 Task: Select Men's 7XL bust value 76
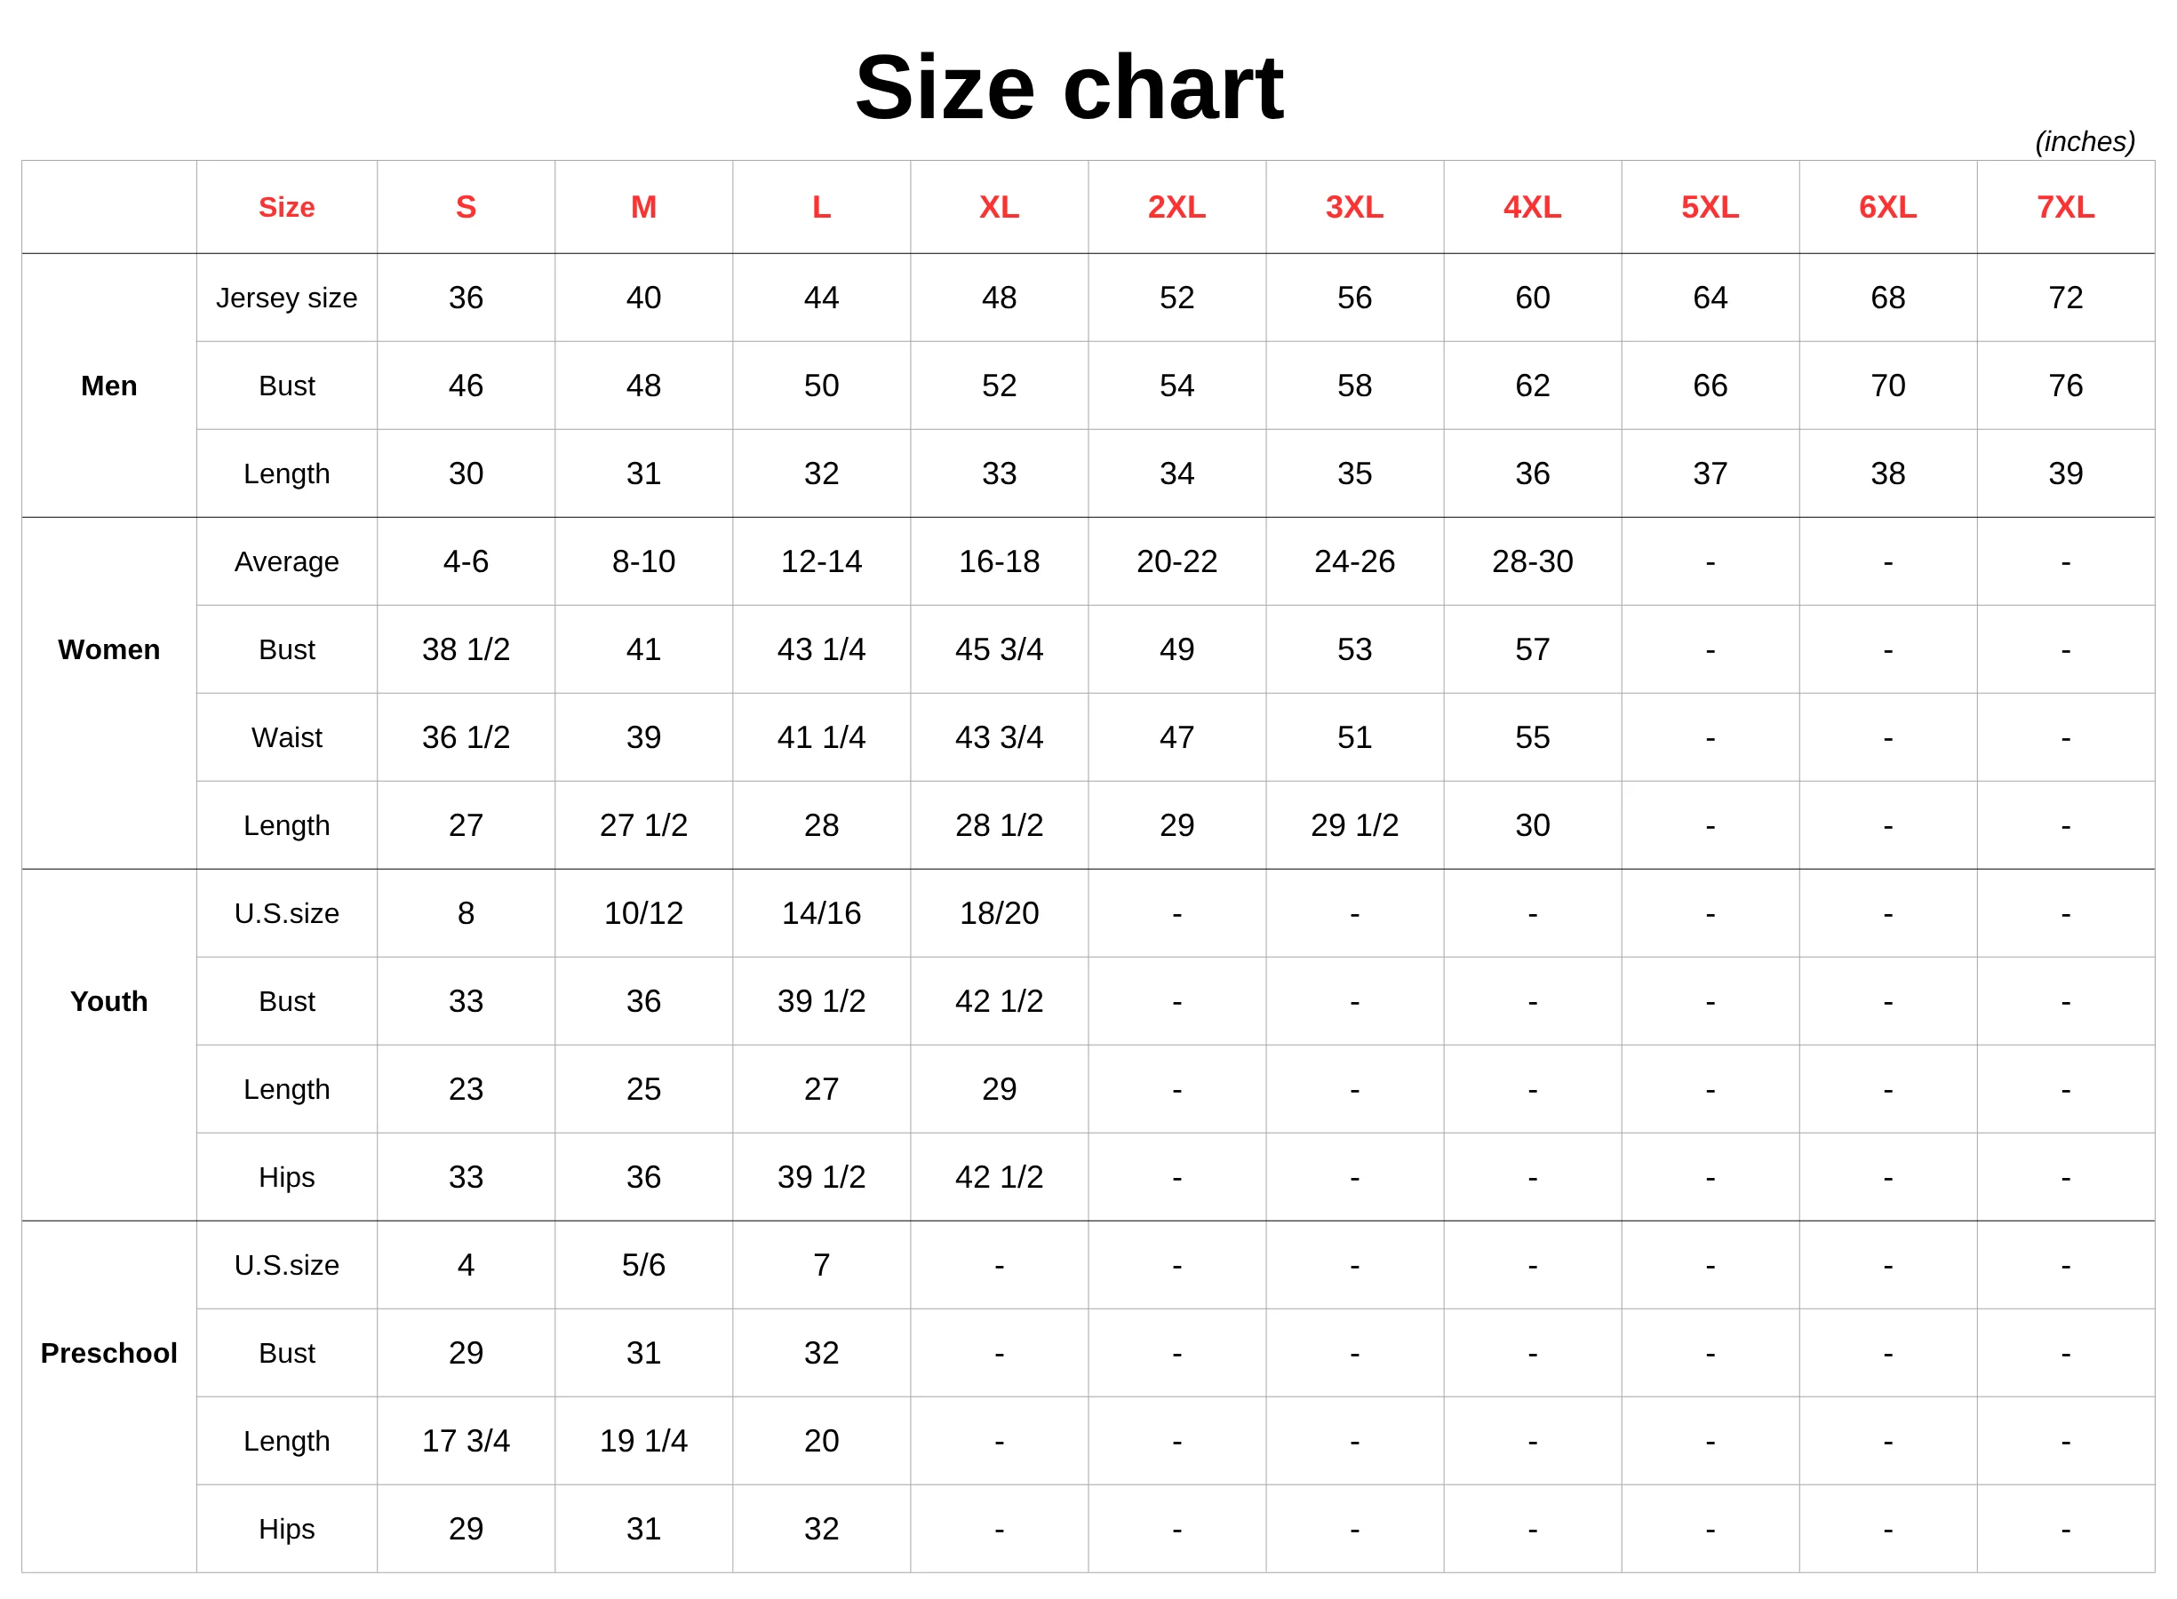pyautogui.click(x=2065, y=386)
